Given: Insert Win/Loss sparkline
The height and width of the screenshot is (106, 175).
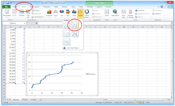Looking at the screenshot, I should pyautogui.click(x=97, y=17).
